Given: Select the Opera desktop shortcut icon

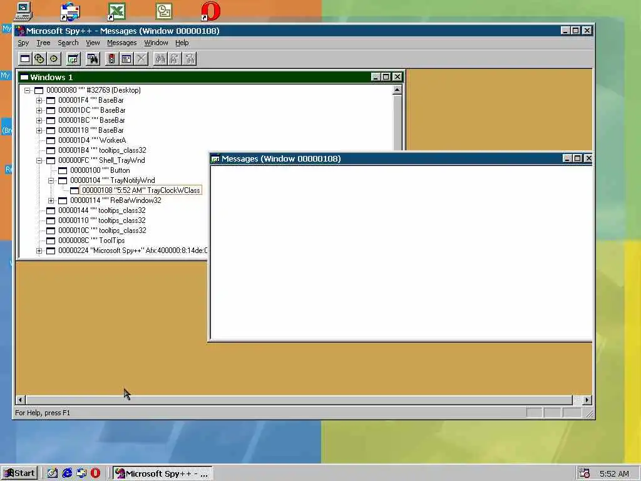Looking at the screenshot, I should pyautogui.click(x=211, y=11).
